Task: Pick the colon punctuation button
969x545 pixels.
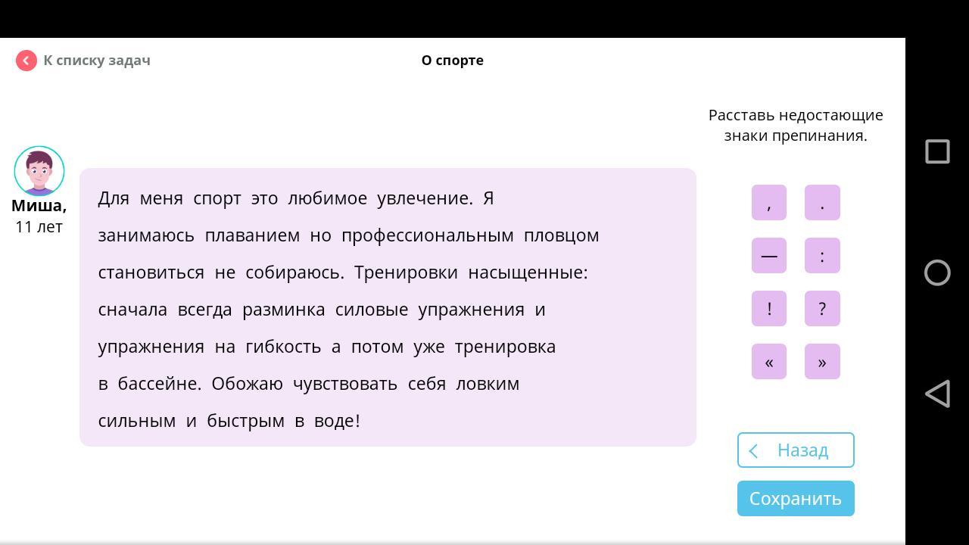Action: (x=822, y=256)
